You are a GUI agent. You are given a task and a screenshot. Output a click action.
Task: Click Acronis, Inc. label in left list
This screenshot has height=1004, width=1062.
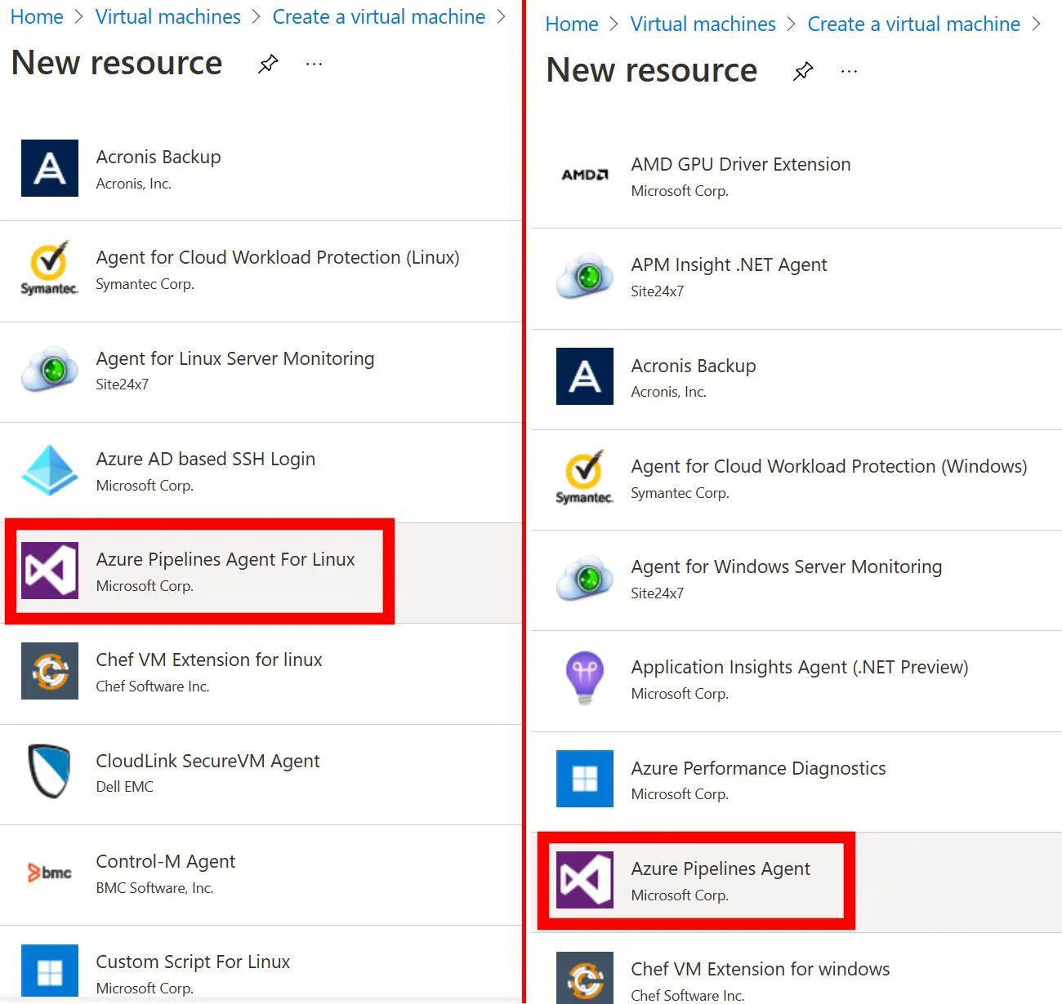coord(133,184)
